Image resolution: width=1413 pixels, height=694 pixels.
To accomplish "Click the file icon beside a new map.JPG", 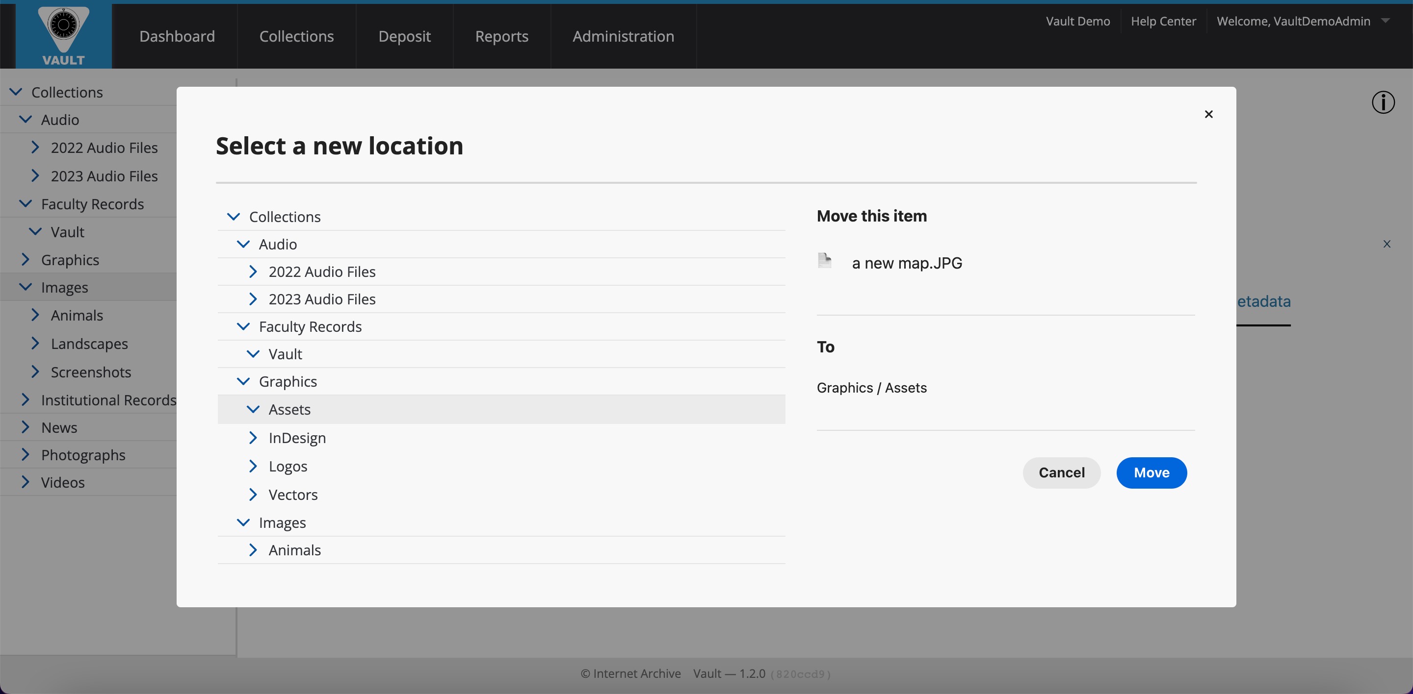I will (824, 261).
